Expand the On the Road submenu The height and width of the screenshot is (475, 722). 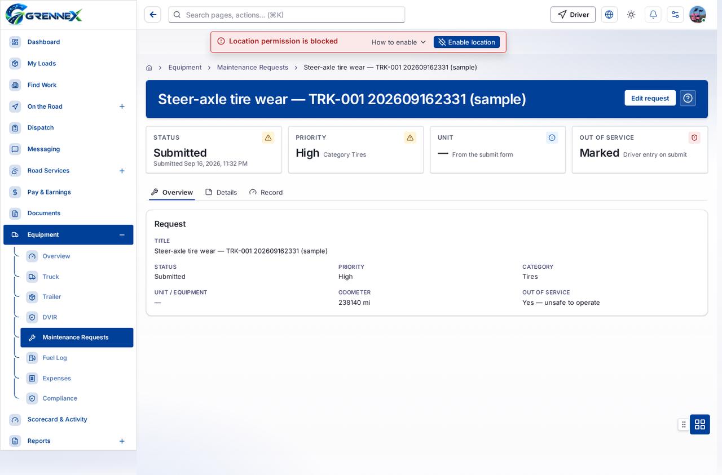(122, 106)
